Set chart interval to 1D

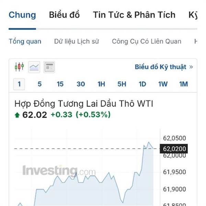click(x=142, y=84)
